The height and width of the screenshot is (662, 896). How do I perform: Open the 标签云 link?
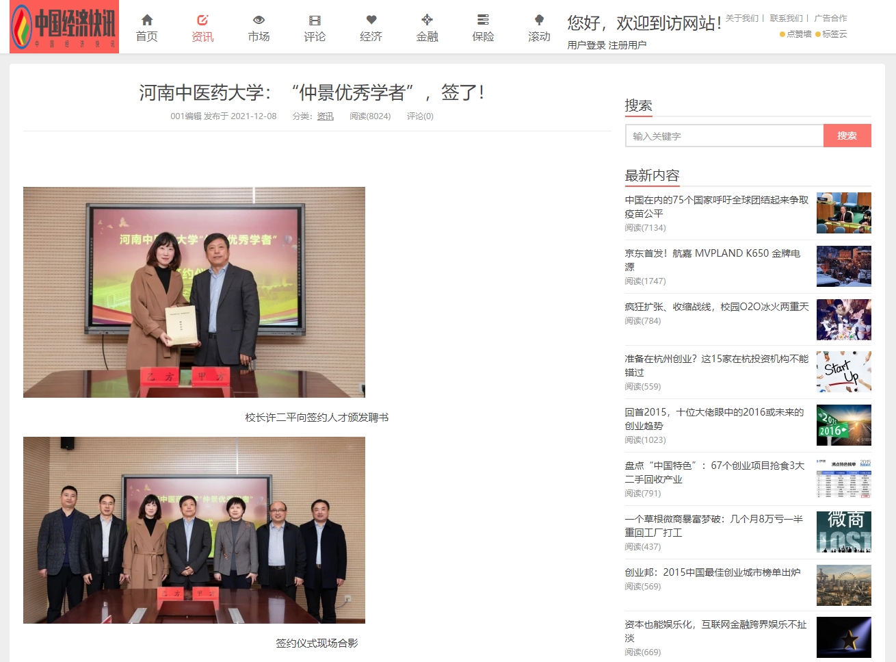pos(834,34)
